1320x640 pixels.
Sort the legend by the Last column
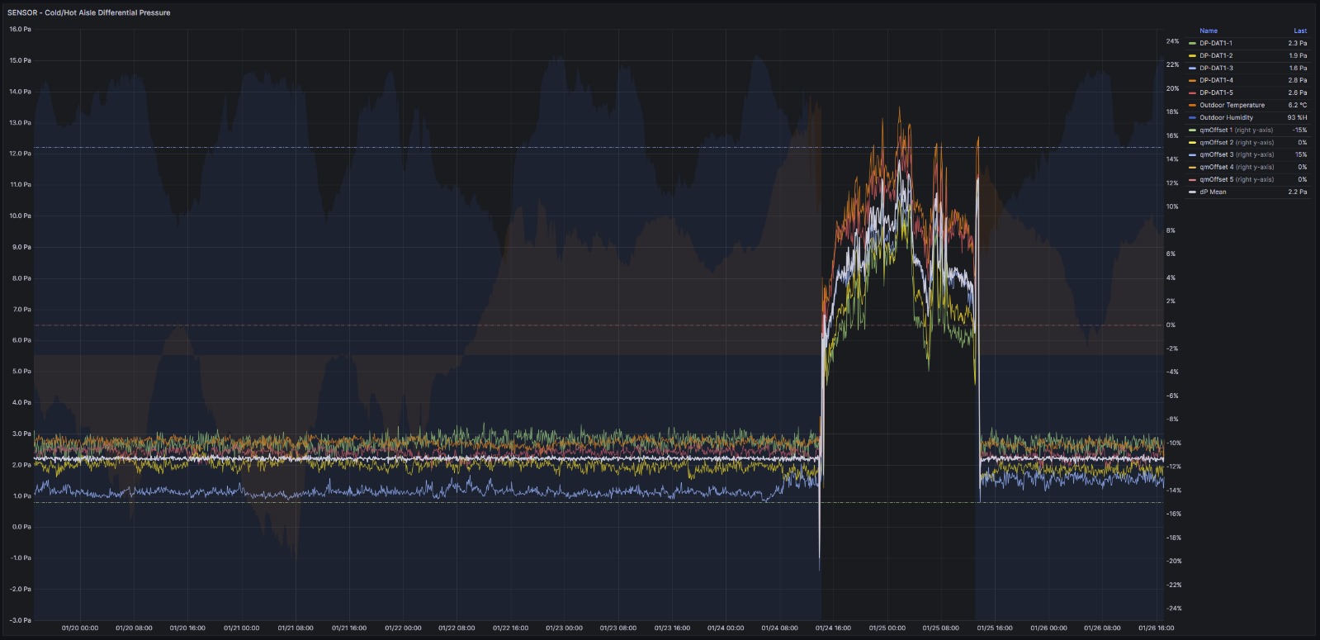1299,31
